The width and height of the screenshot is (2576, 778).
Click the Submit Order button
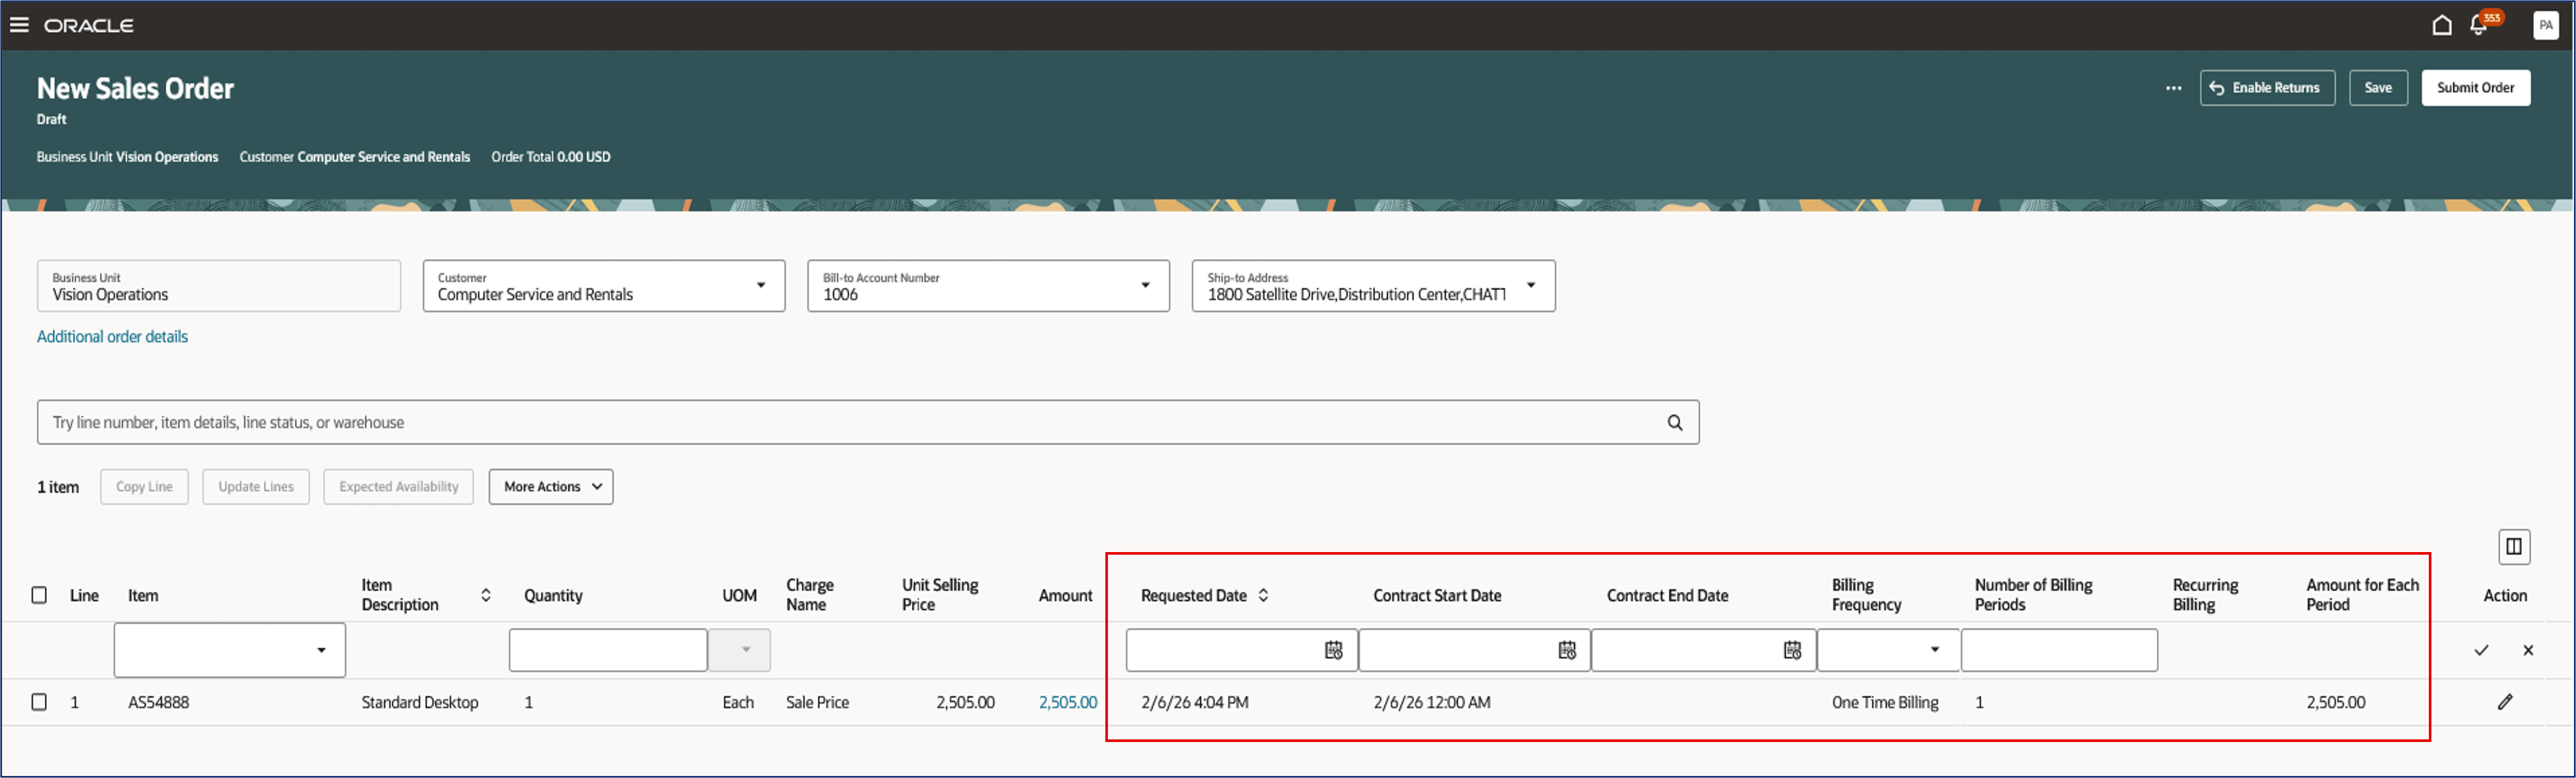tap(2475, 87)
